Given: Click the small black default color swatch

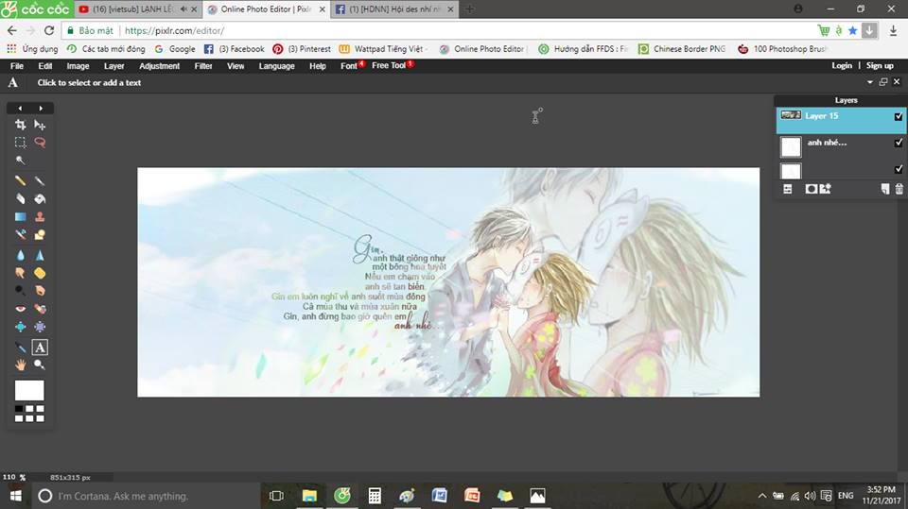Looking at the screenshot, I should (x=19, y=409).
